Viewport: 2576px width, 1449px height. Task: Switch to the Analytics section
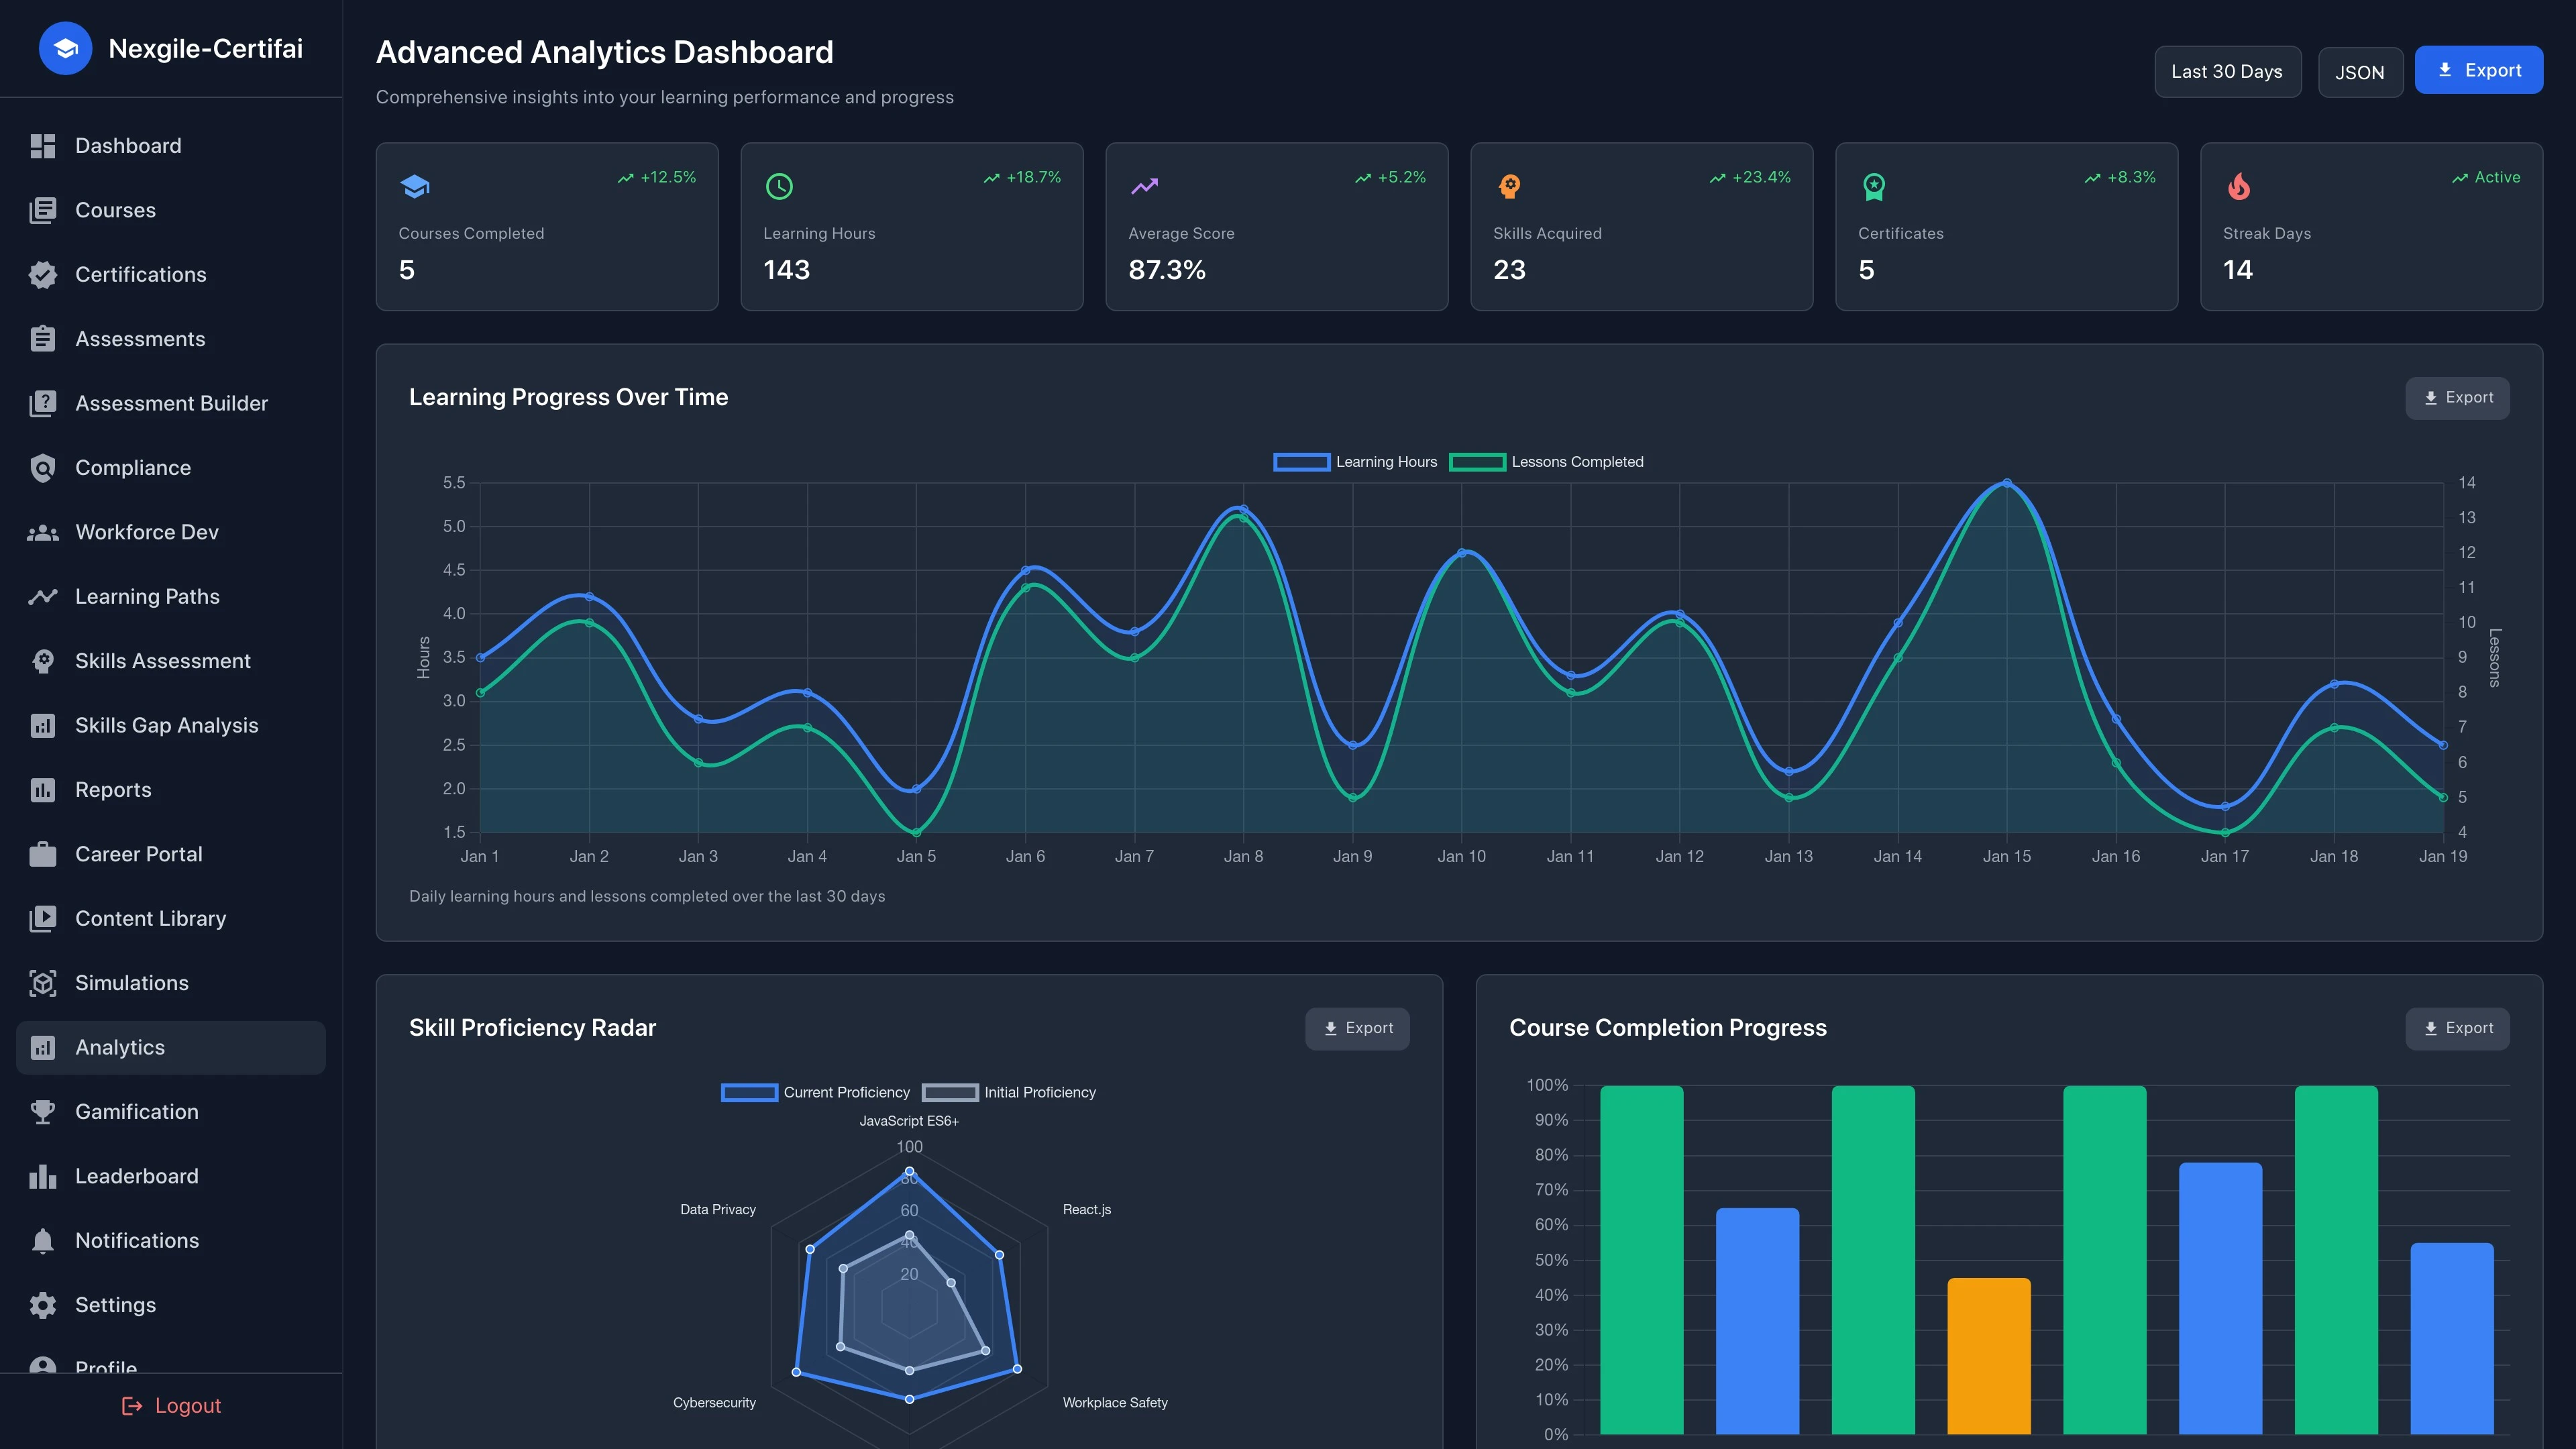point(120,1047)
